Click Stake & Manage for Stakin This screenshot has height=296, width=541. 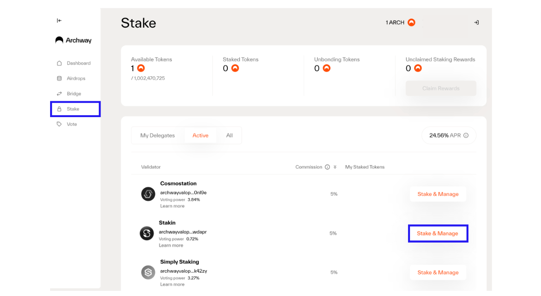[x=438, y=234]
